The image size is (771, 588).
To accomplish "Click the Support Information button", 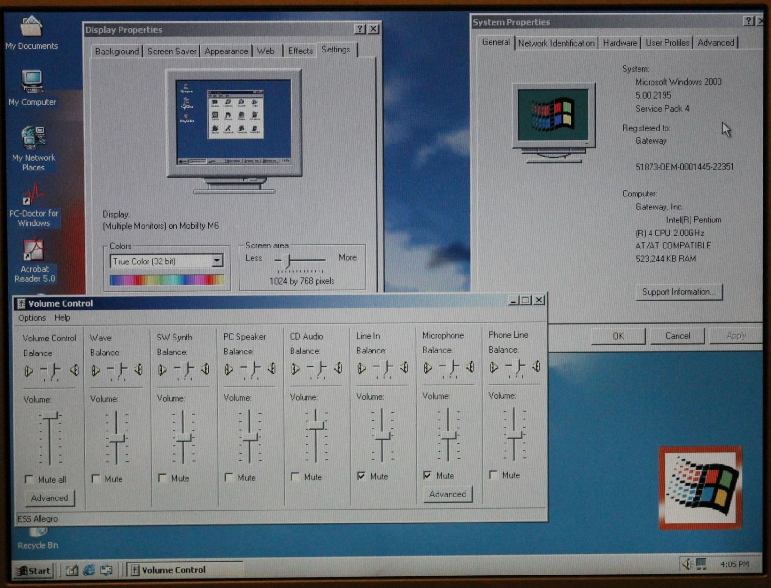I will click(679, 292).
